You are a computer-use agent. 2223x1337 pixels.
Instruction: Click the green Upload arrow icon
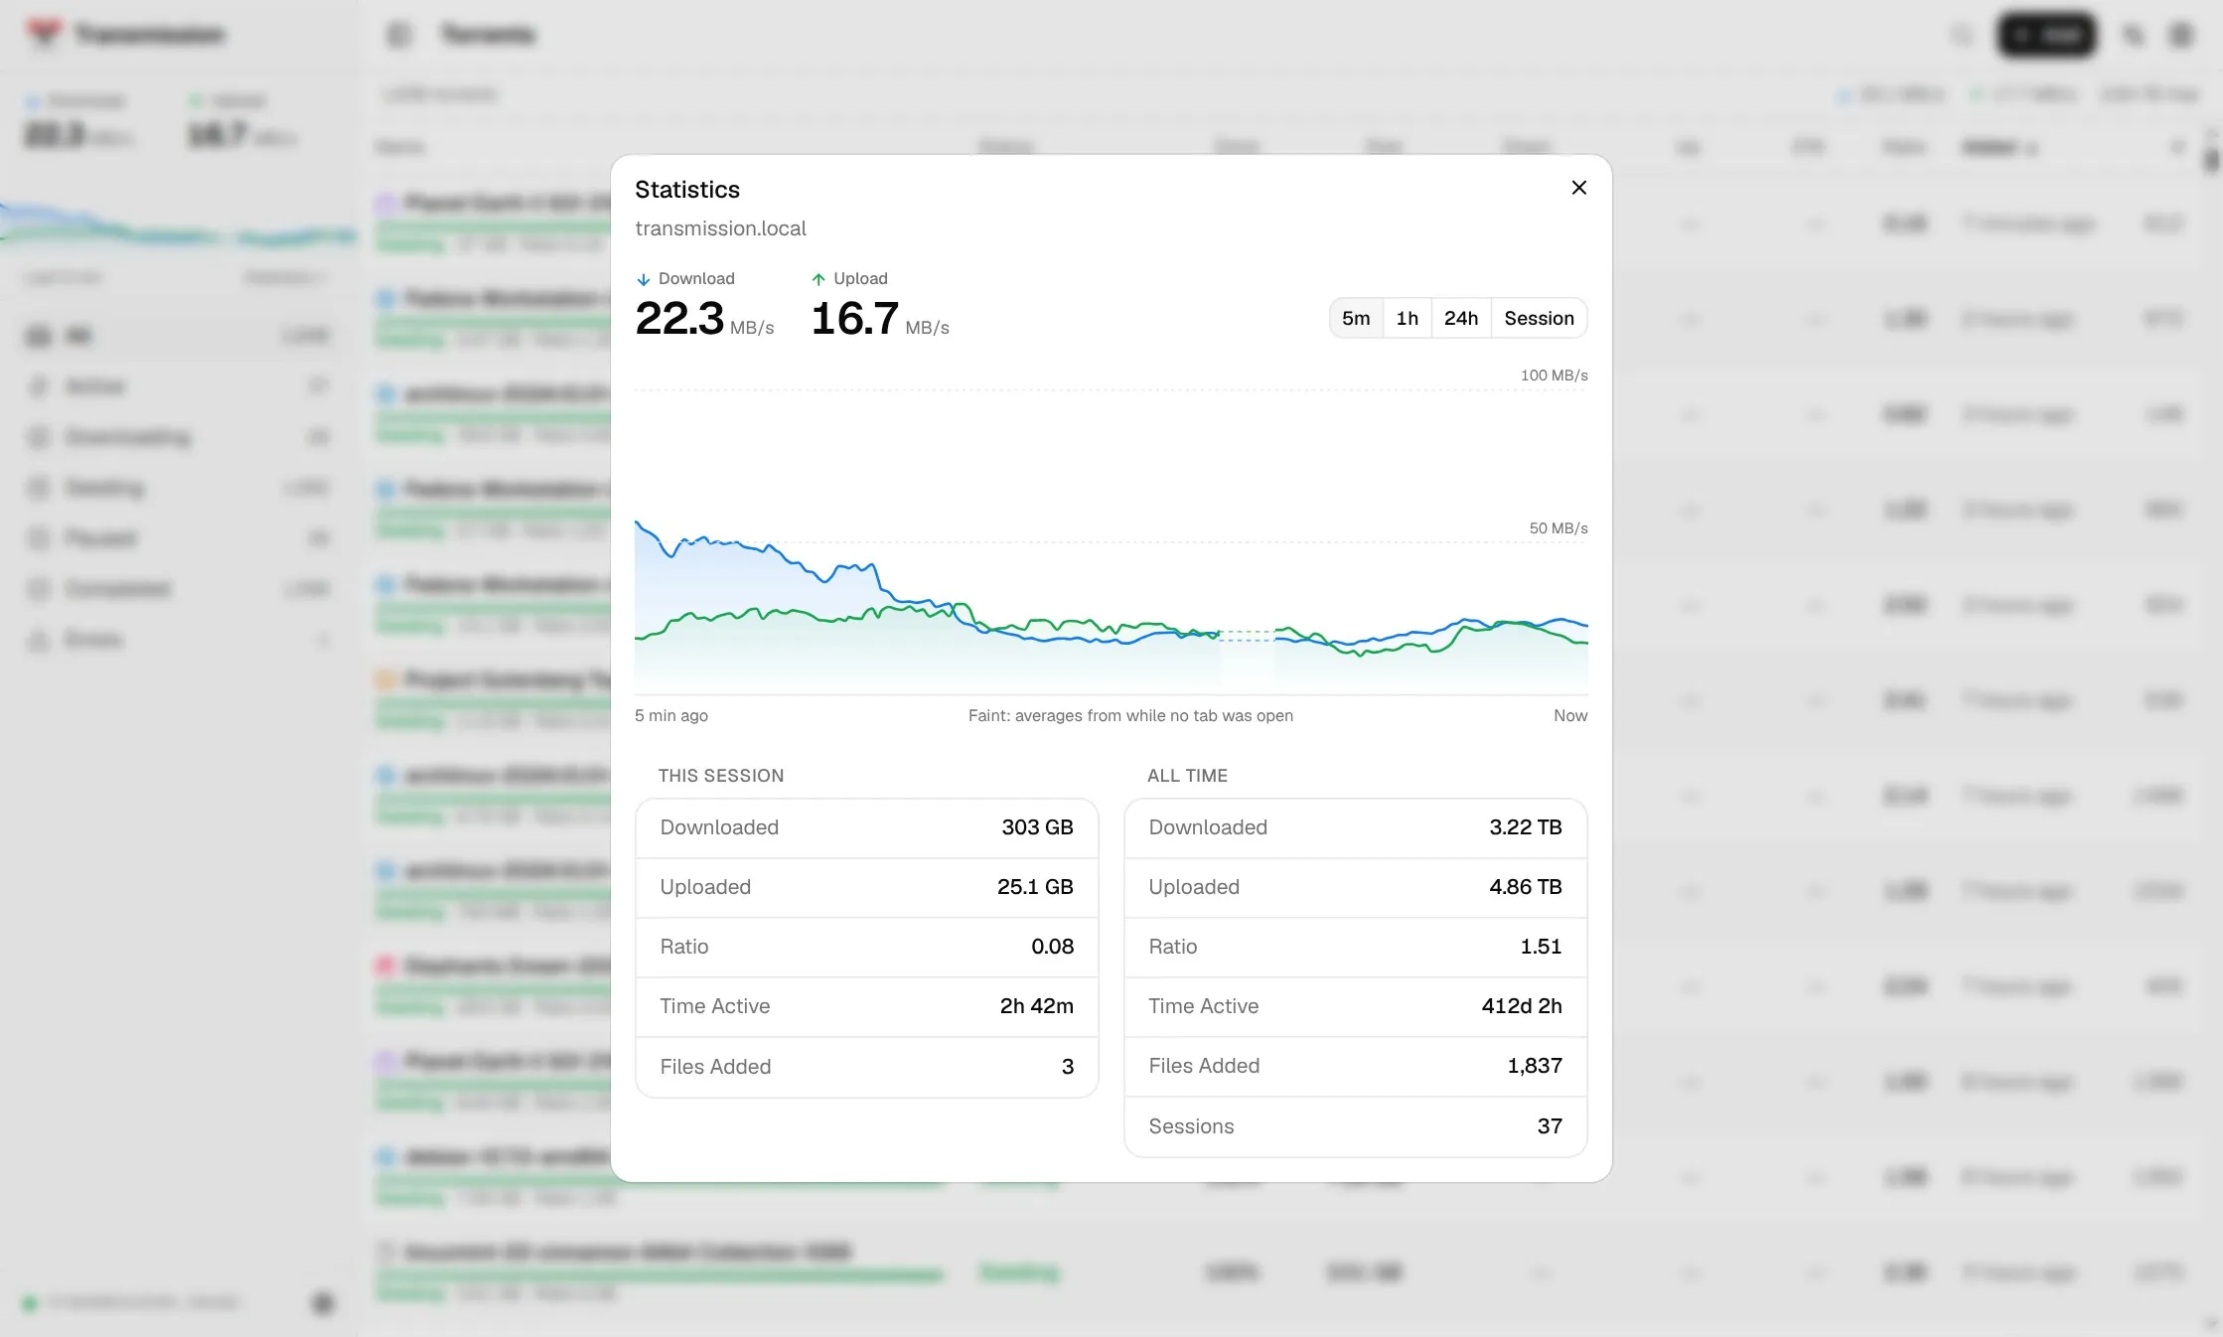coord(818,279)
